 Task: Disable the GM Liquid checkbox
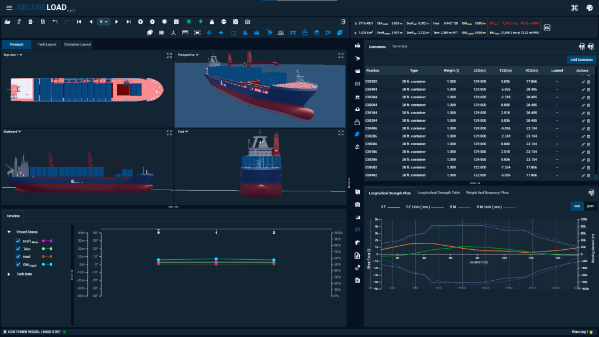[x=19, y=264]
